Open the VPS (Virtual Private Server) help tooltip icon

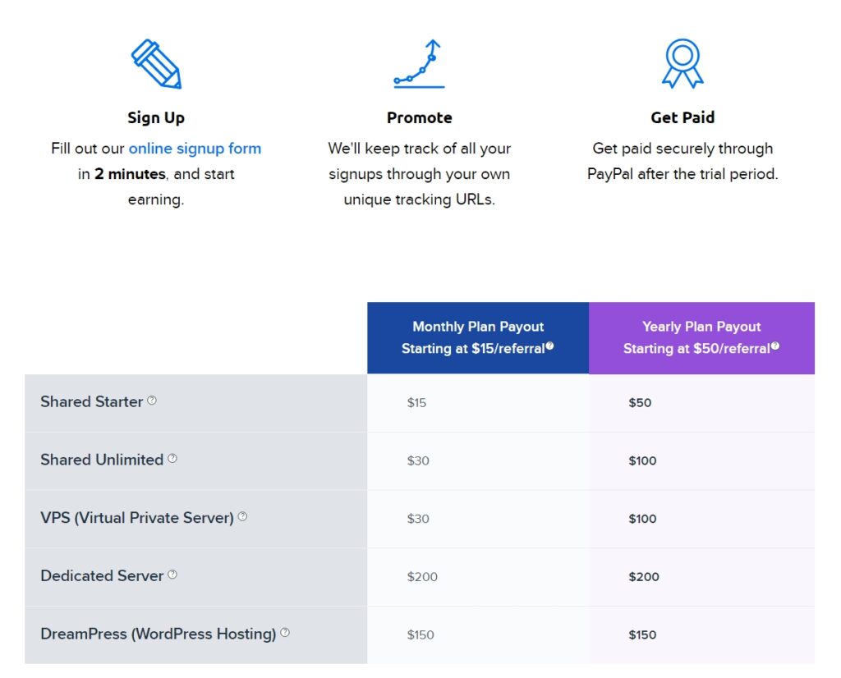(242, 516)
